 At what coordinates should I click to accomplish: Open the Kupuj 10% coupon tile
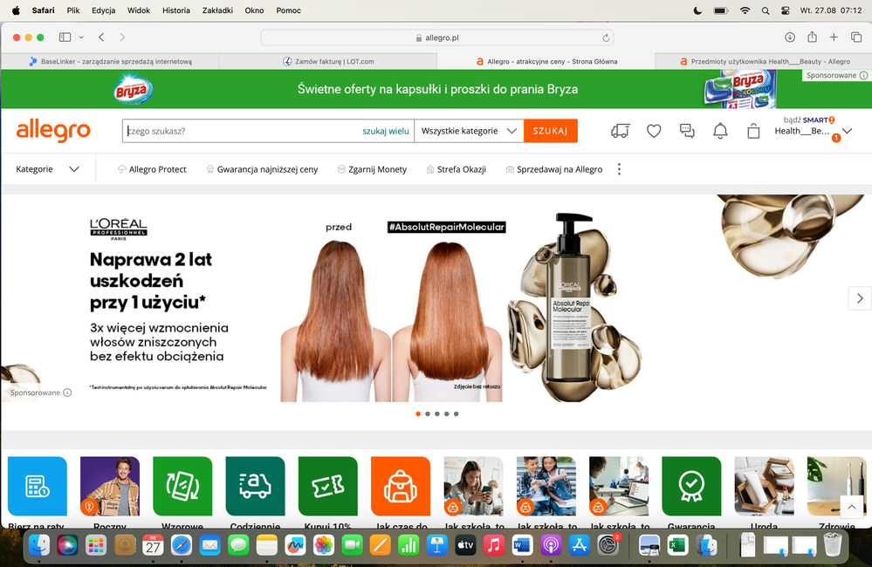(x=328, y=487)
